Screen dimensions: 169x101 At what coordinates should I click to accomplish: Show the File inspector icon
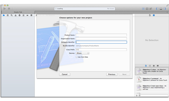(x=150, y=15)
